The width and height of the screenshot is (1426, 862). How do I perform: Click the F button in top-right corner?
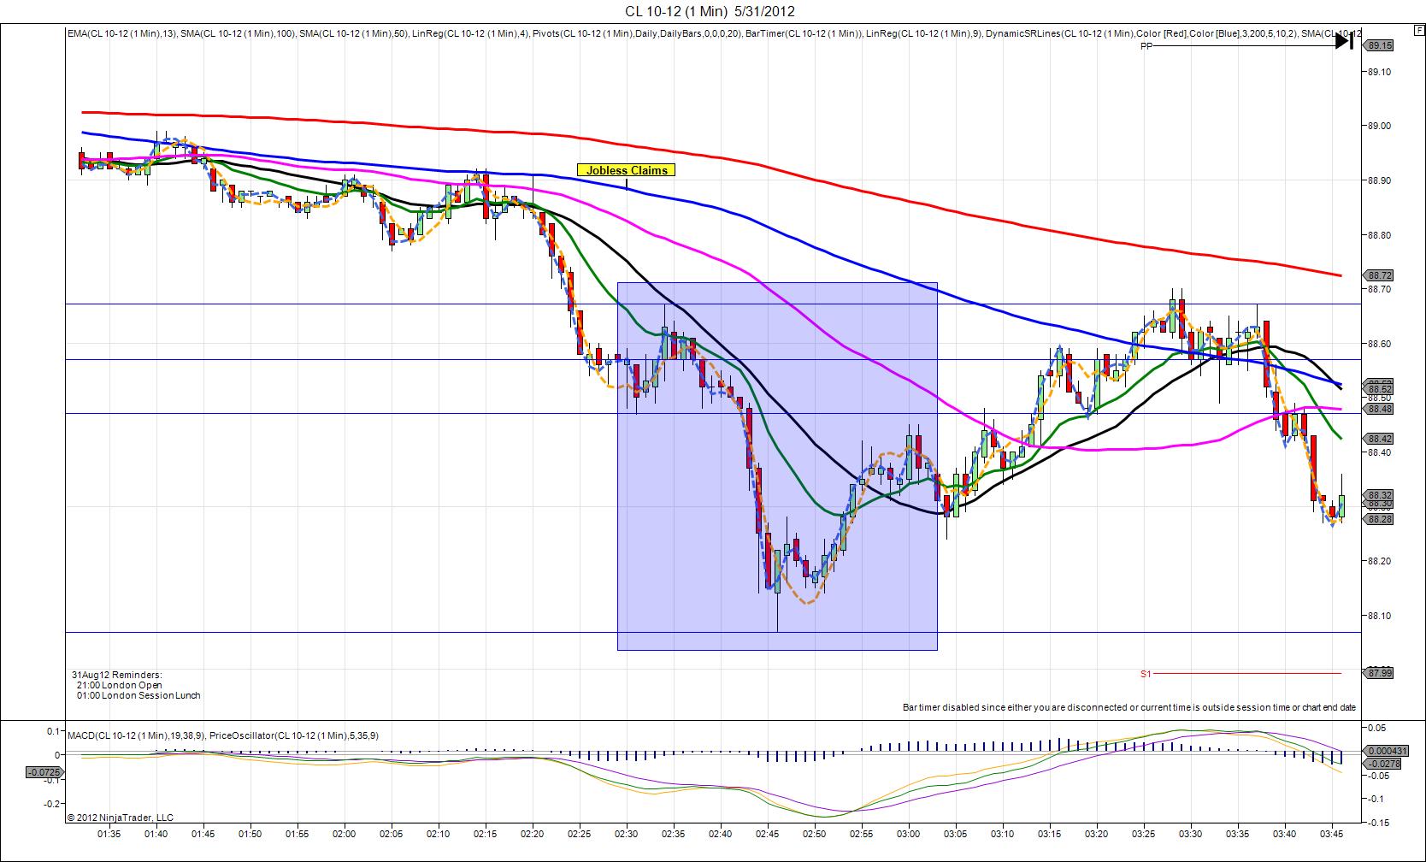coord(1420,29)
